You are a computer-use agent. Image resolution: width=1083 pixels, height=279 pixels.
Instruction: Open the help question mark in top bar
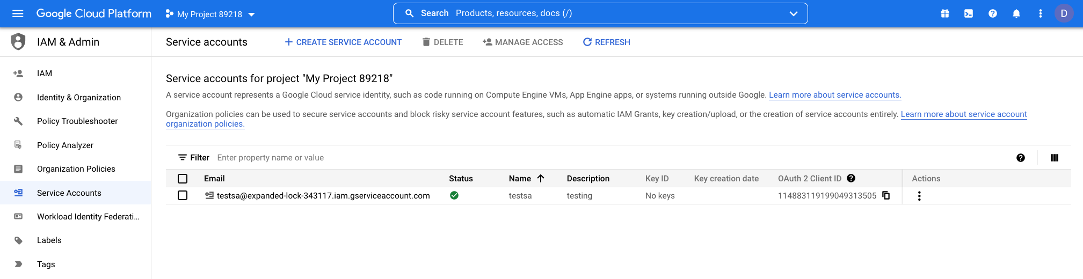(993, 13)
